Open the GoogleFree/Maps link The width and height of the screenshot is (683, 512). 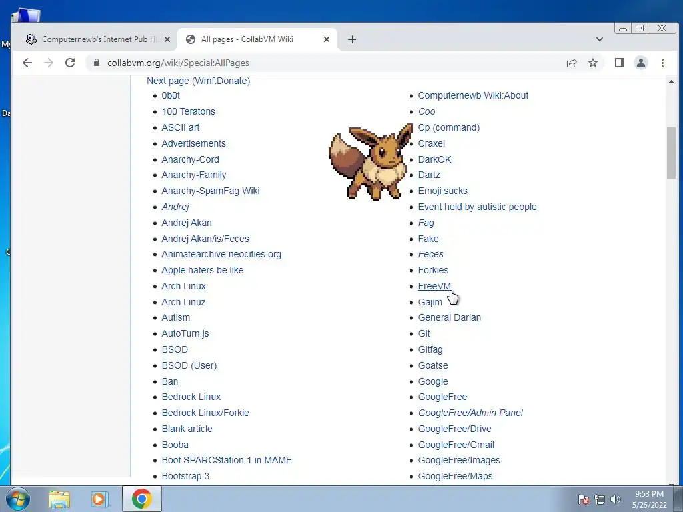click(455, 476)
